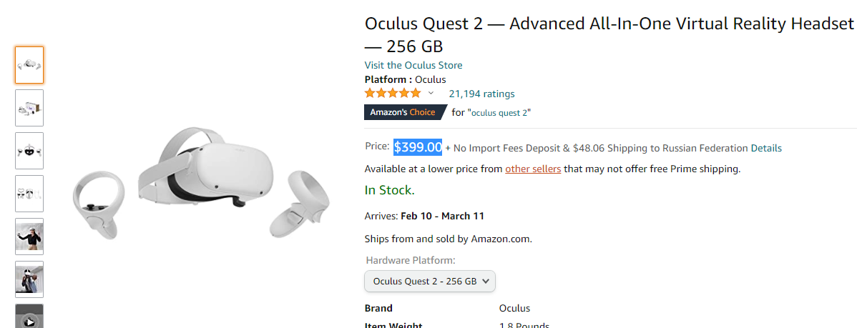Click the Amazon's Choice badge

[x=403, y=112]
